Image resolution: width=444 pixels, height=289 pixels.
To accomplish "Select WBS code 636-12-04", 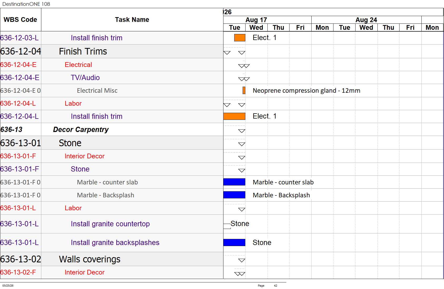I will (21, 51).
